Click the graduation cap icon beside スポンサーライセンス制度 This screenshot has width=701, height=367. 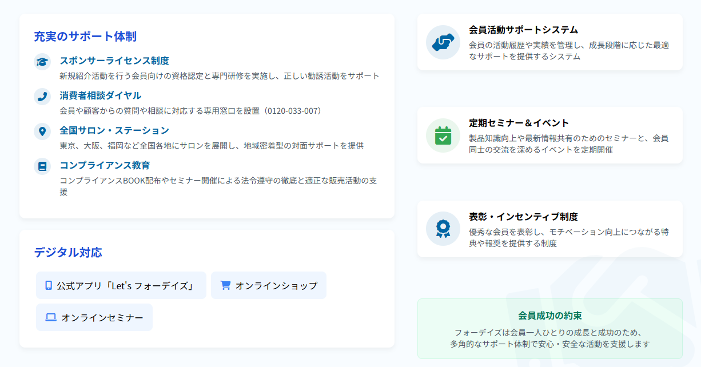42,62
